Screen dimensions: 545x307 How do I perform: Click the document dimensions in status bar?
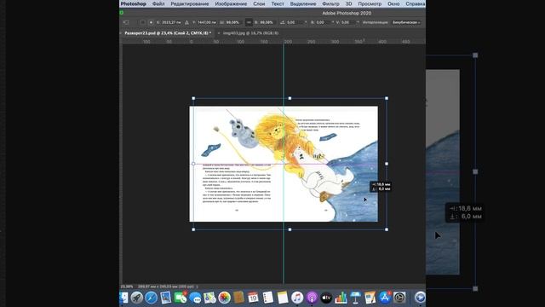click(166, 287)
